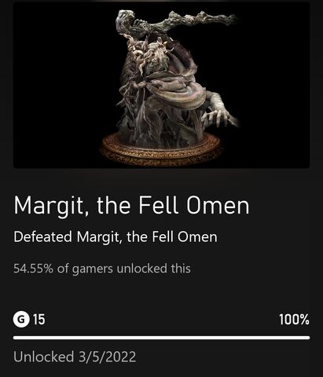
Task: Select the golden pedestal under the statue
Action: coord(161,149)
